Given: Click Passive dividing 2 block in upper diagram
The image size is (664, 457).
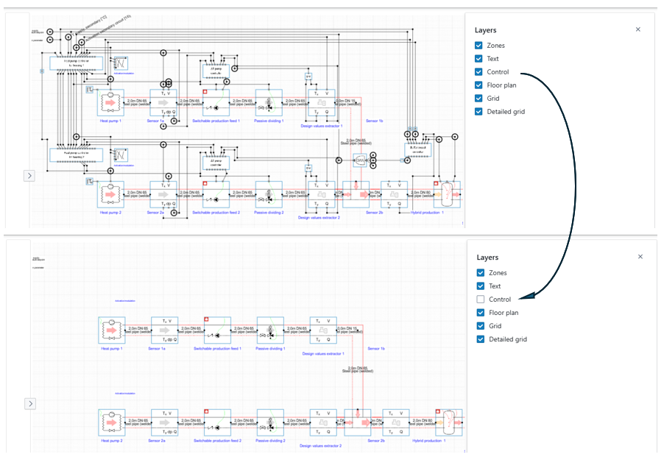Looking at the screenshot, I should 269,195.
